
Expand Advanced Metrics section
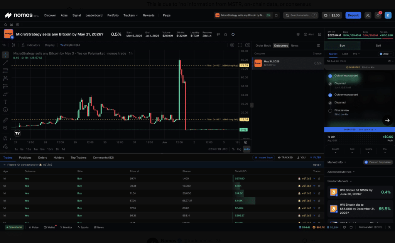341,172
